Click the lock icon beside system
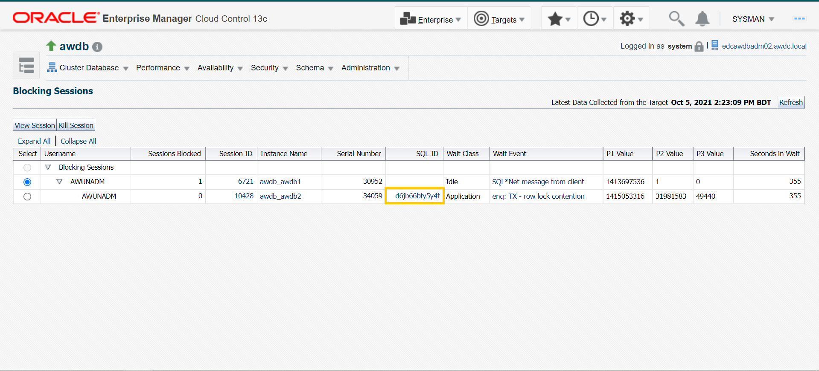 coord(699,46)
